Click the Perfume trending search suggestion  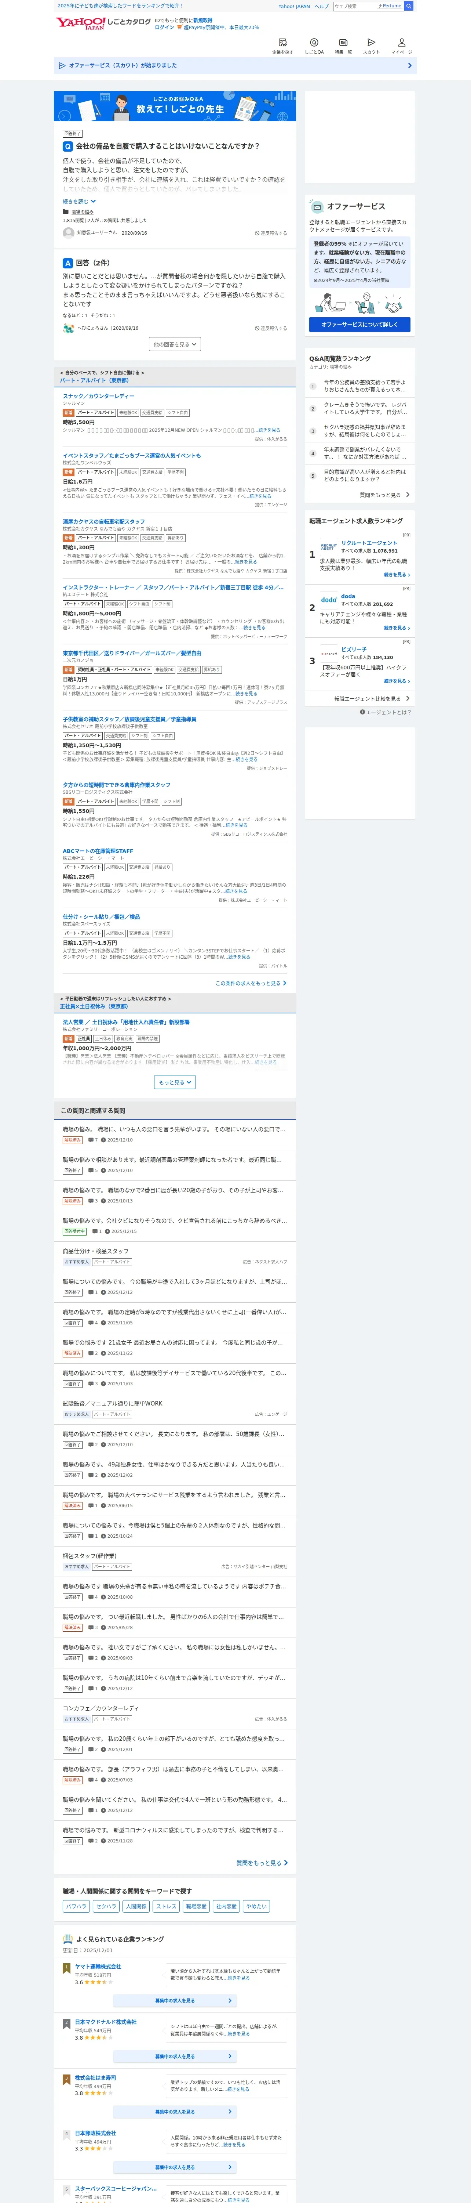pyautogui.click(x=390, y=6)
